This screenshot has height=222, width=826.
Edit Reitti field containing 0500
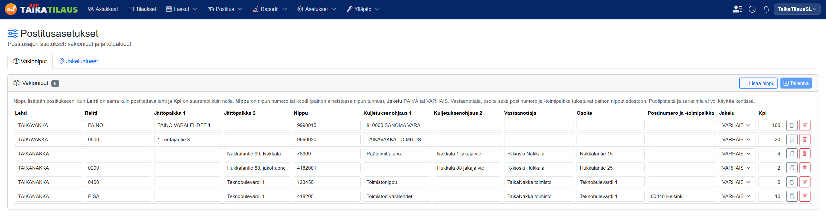tap(118, 140)
